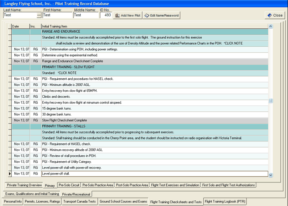
Task: Open the Post-Solo Practice Area tab
Action: point(132,185)
